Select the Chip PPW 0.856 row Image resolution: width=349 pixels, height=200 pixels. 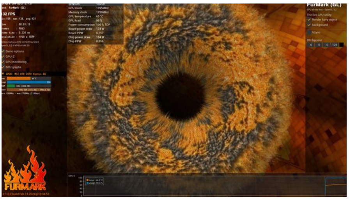[x=95, y=41]
